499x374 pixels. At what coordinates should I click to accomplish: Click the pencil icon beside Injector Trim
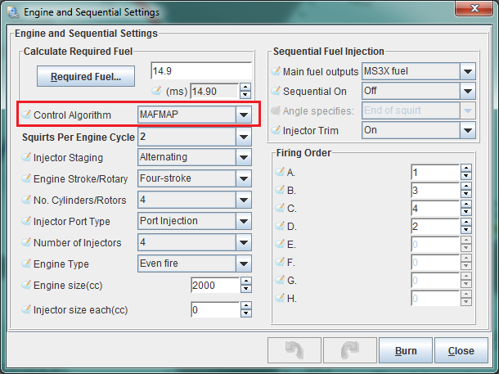point(276,131)
